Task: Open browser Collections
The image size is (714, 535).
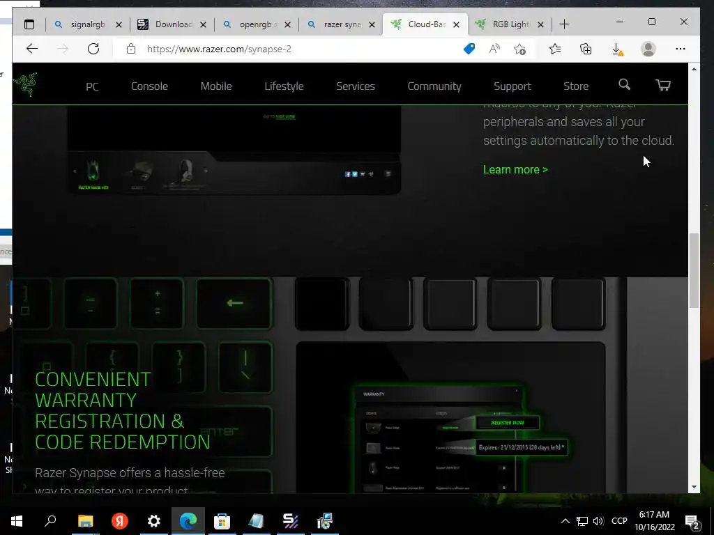Action: (586, 49)
